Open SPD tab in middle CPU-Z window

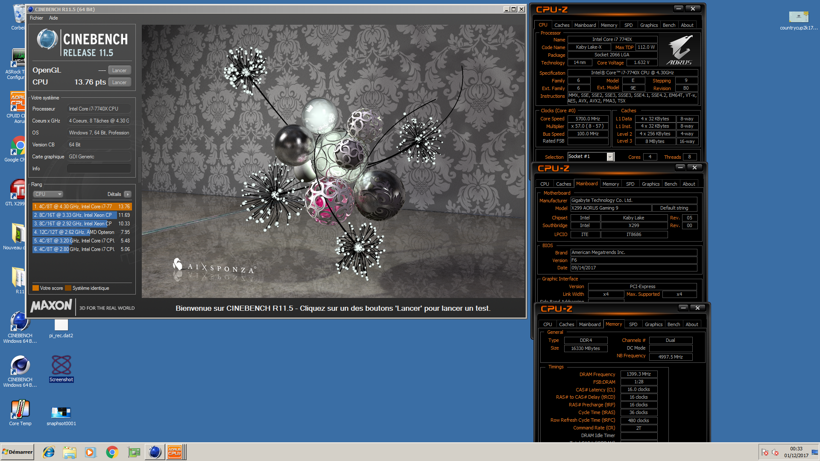click(630, 184)
